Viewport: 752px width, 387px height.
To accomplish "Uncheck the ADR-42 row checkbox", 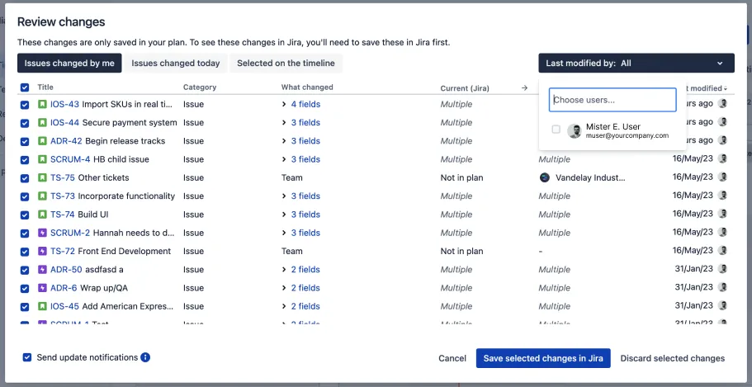I will (25, 141).
